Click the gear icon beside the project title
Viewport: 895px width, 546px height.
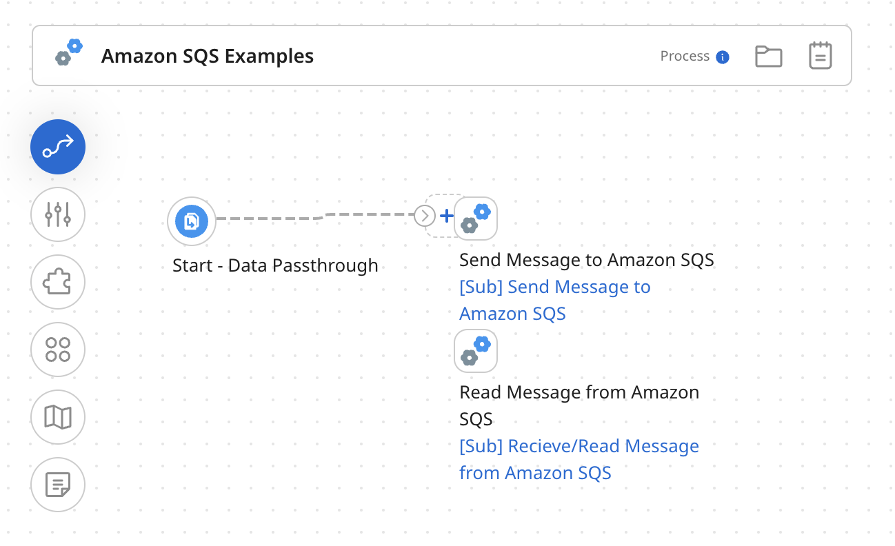(68, 52)
